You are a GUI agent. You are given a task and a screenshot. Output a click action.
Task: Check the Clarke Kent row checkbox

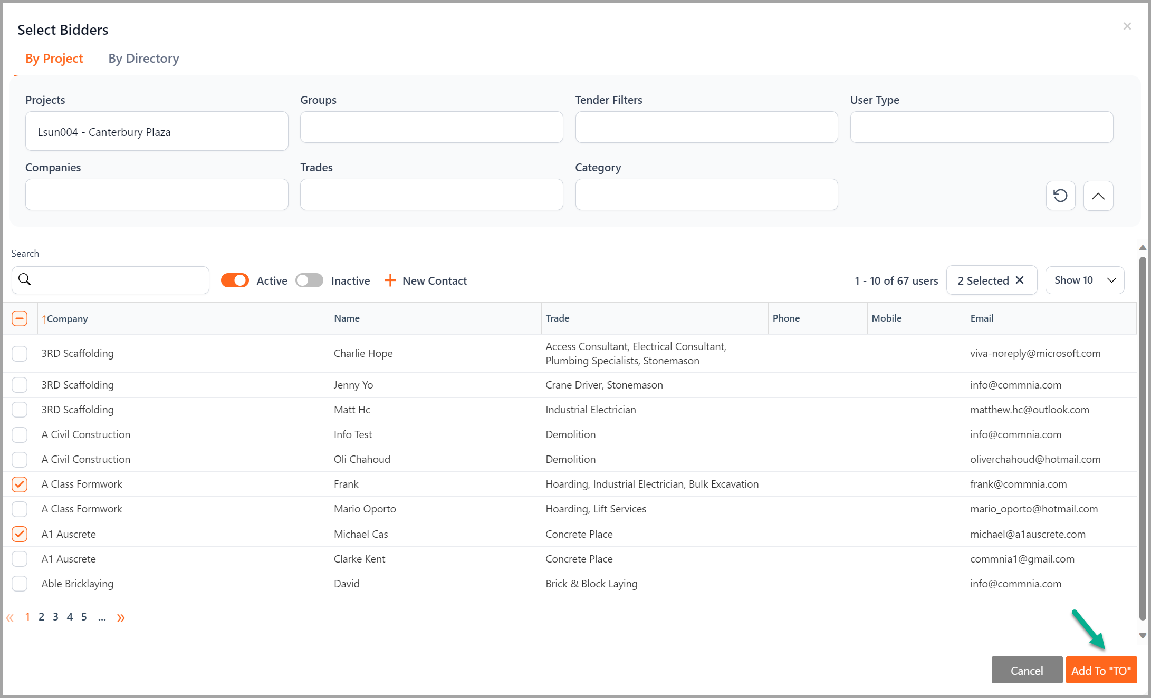pos(20,559)
